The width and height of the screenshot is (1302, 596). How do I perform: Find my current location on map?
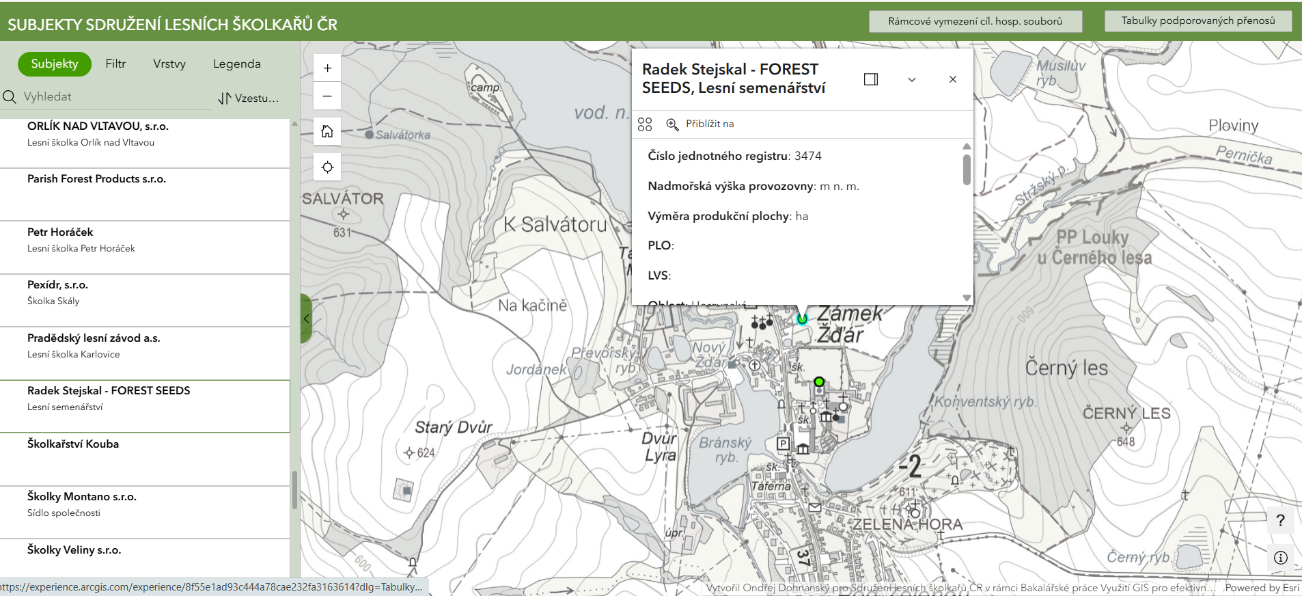click(327, 167)
